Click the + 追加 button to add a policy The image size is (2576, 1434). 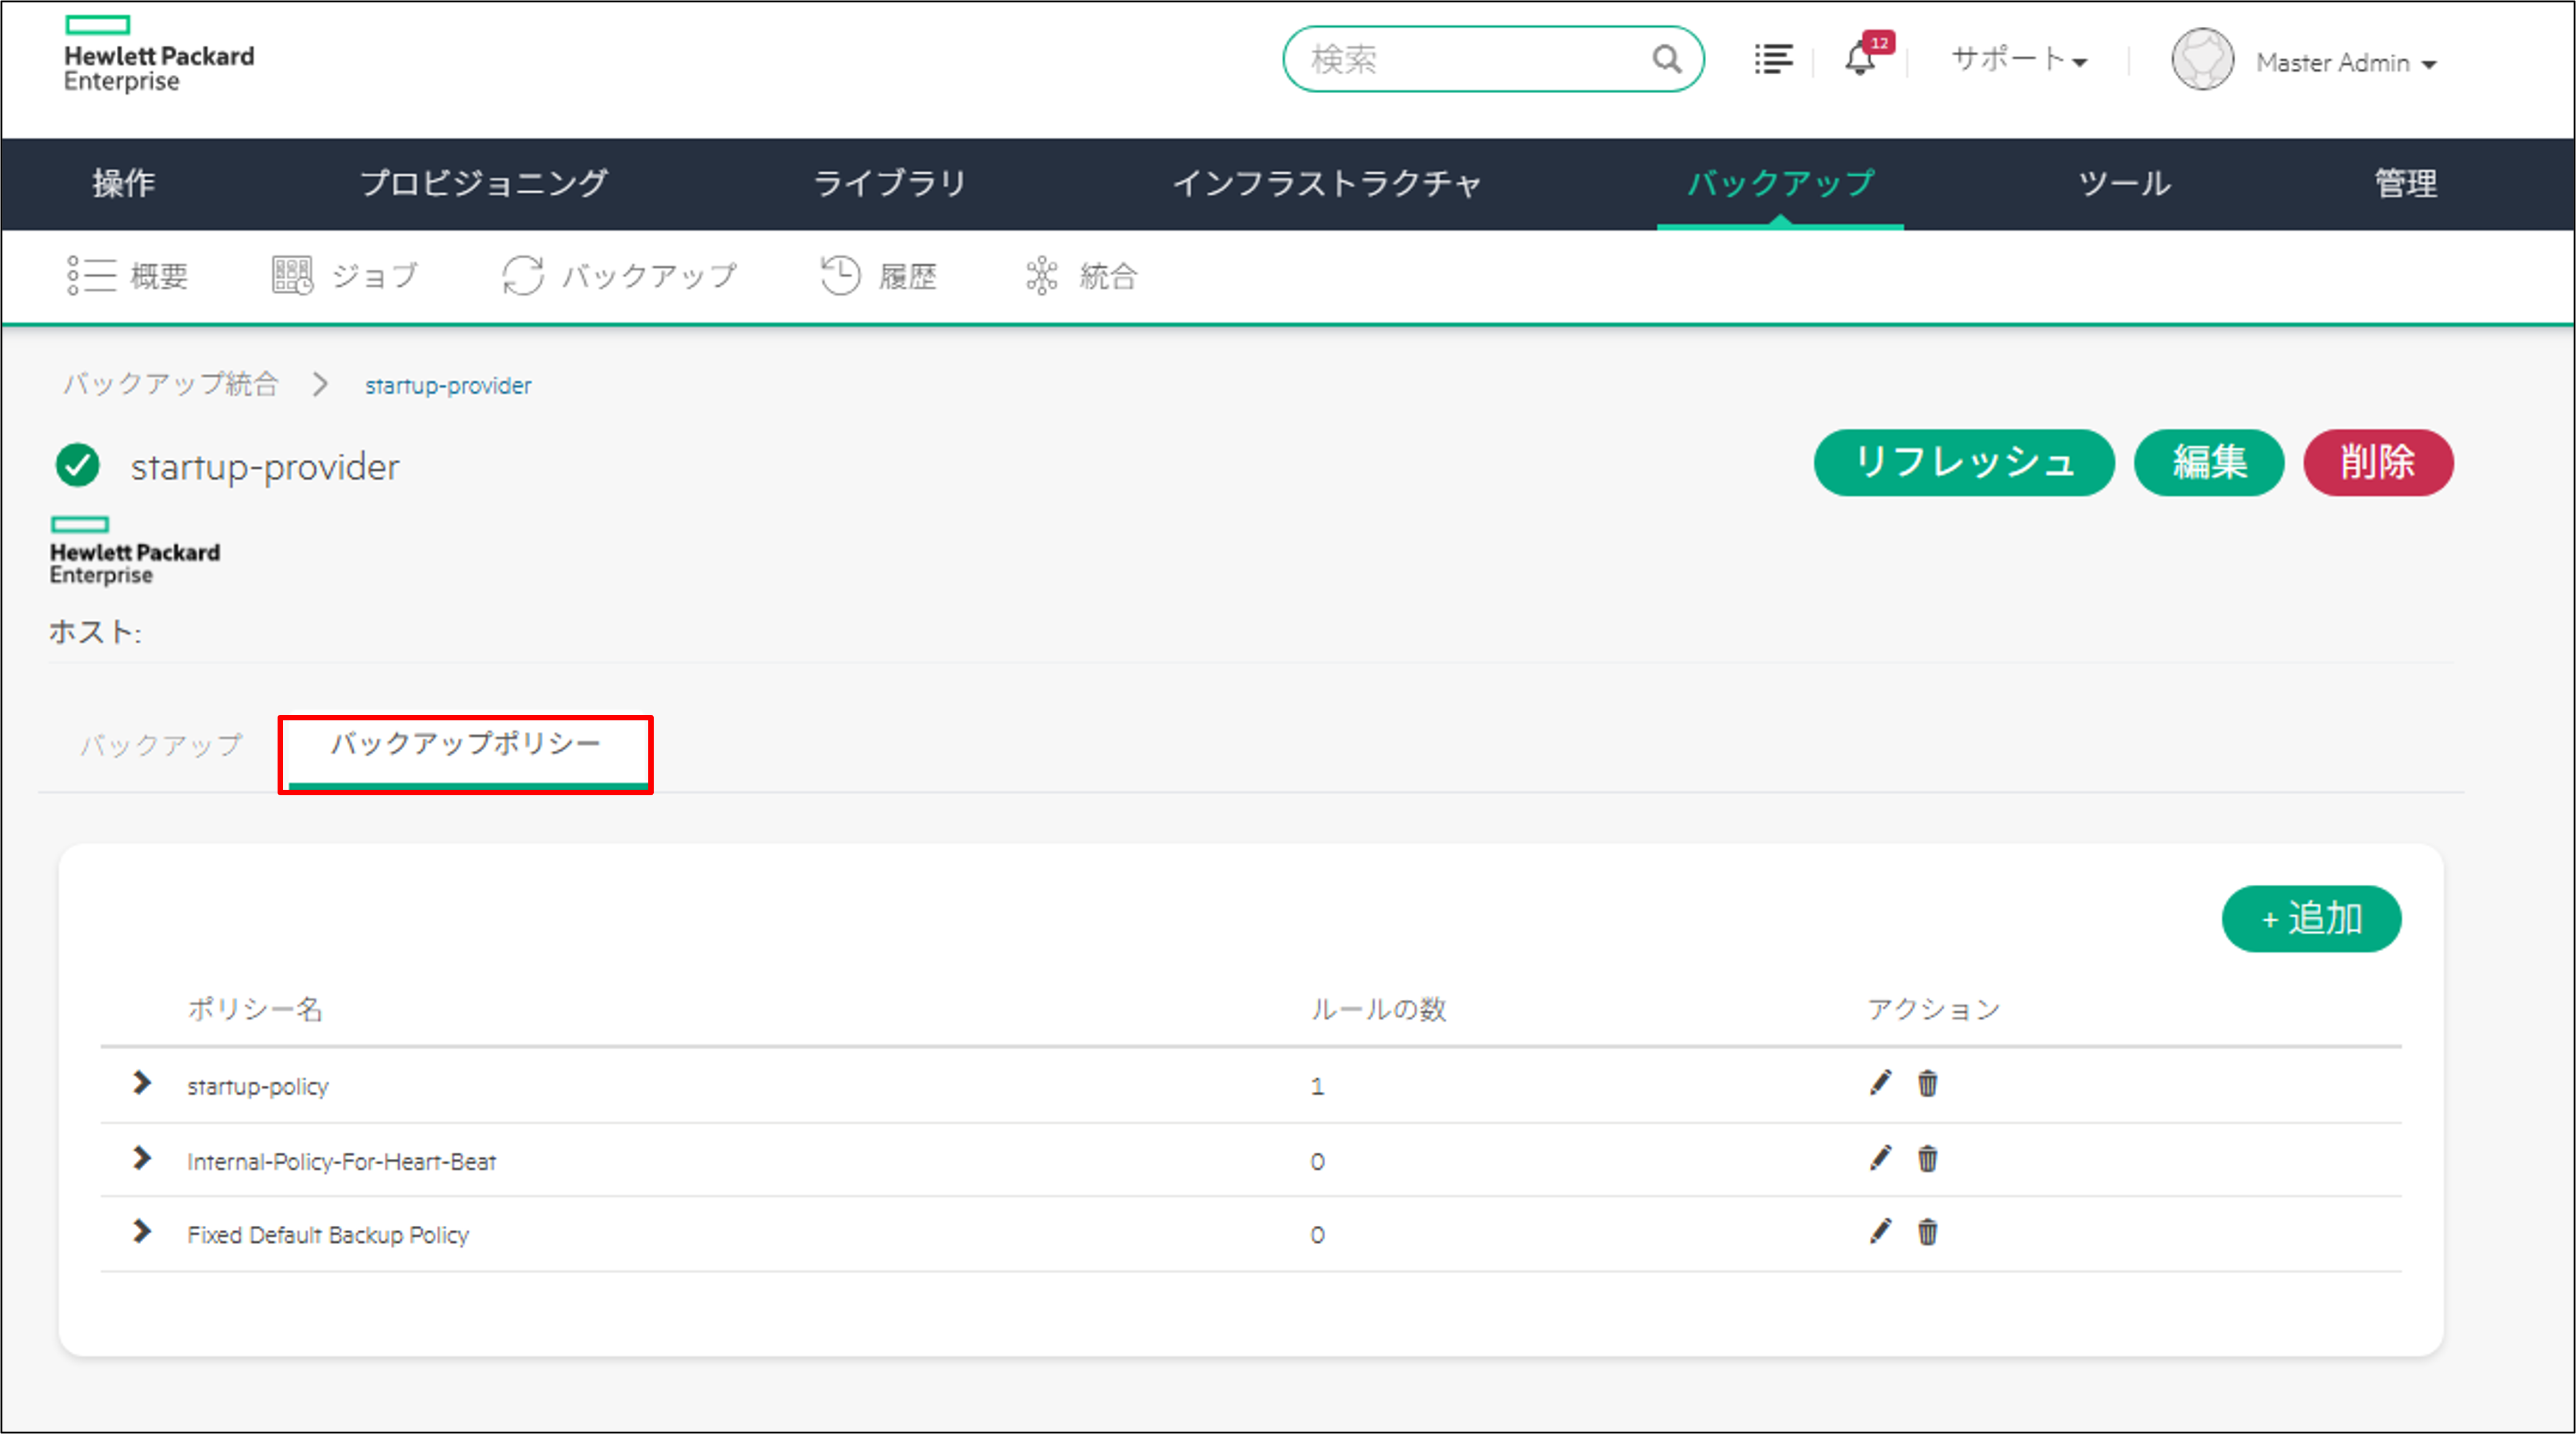(x=2311, y=918)
